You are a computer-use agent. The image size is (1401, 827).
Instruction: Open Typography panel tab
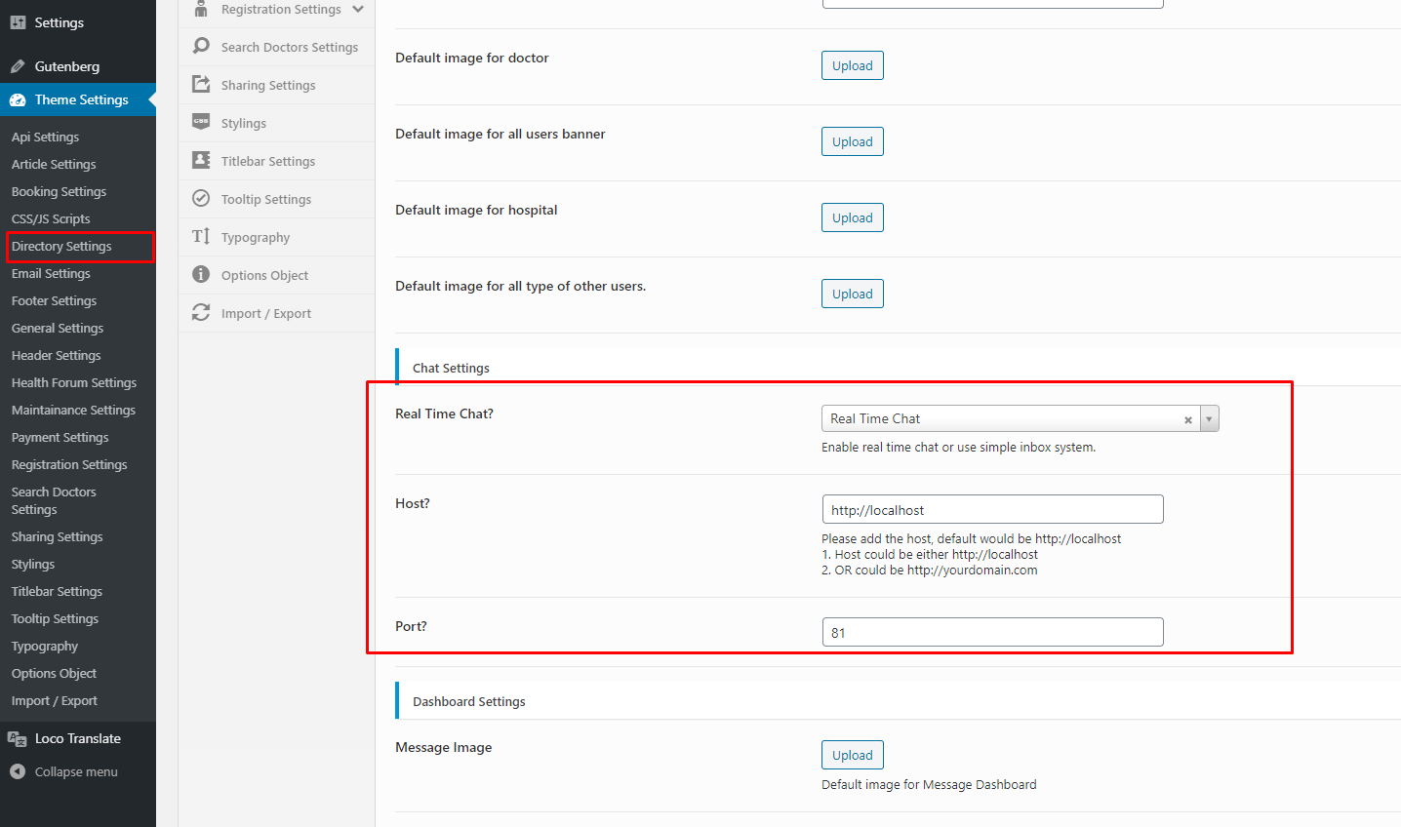(277, 237)
